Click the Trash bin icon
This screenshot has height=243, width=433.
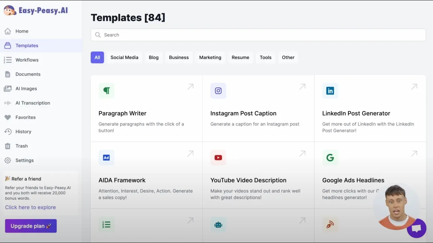7,146
